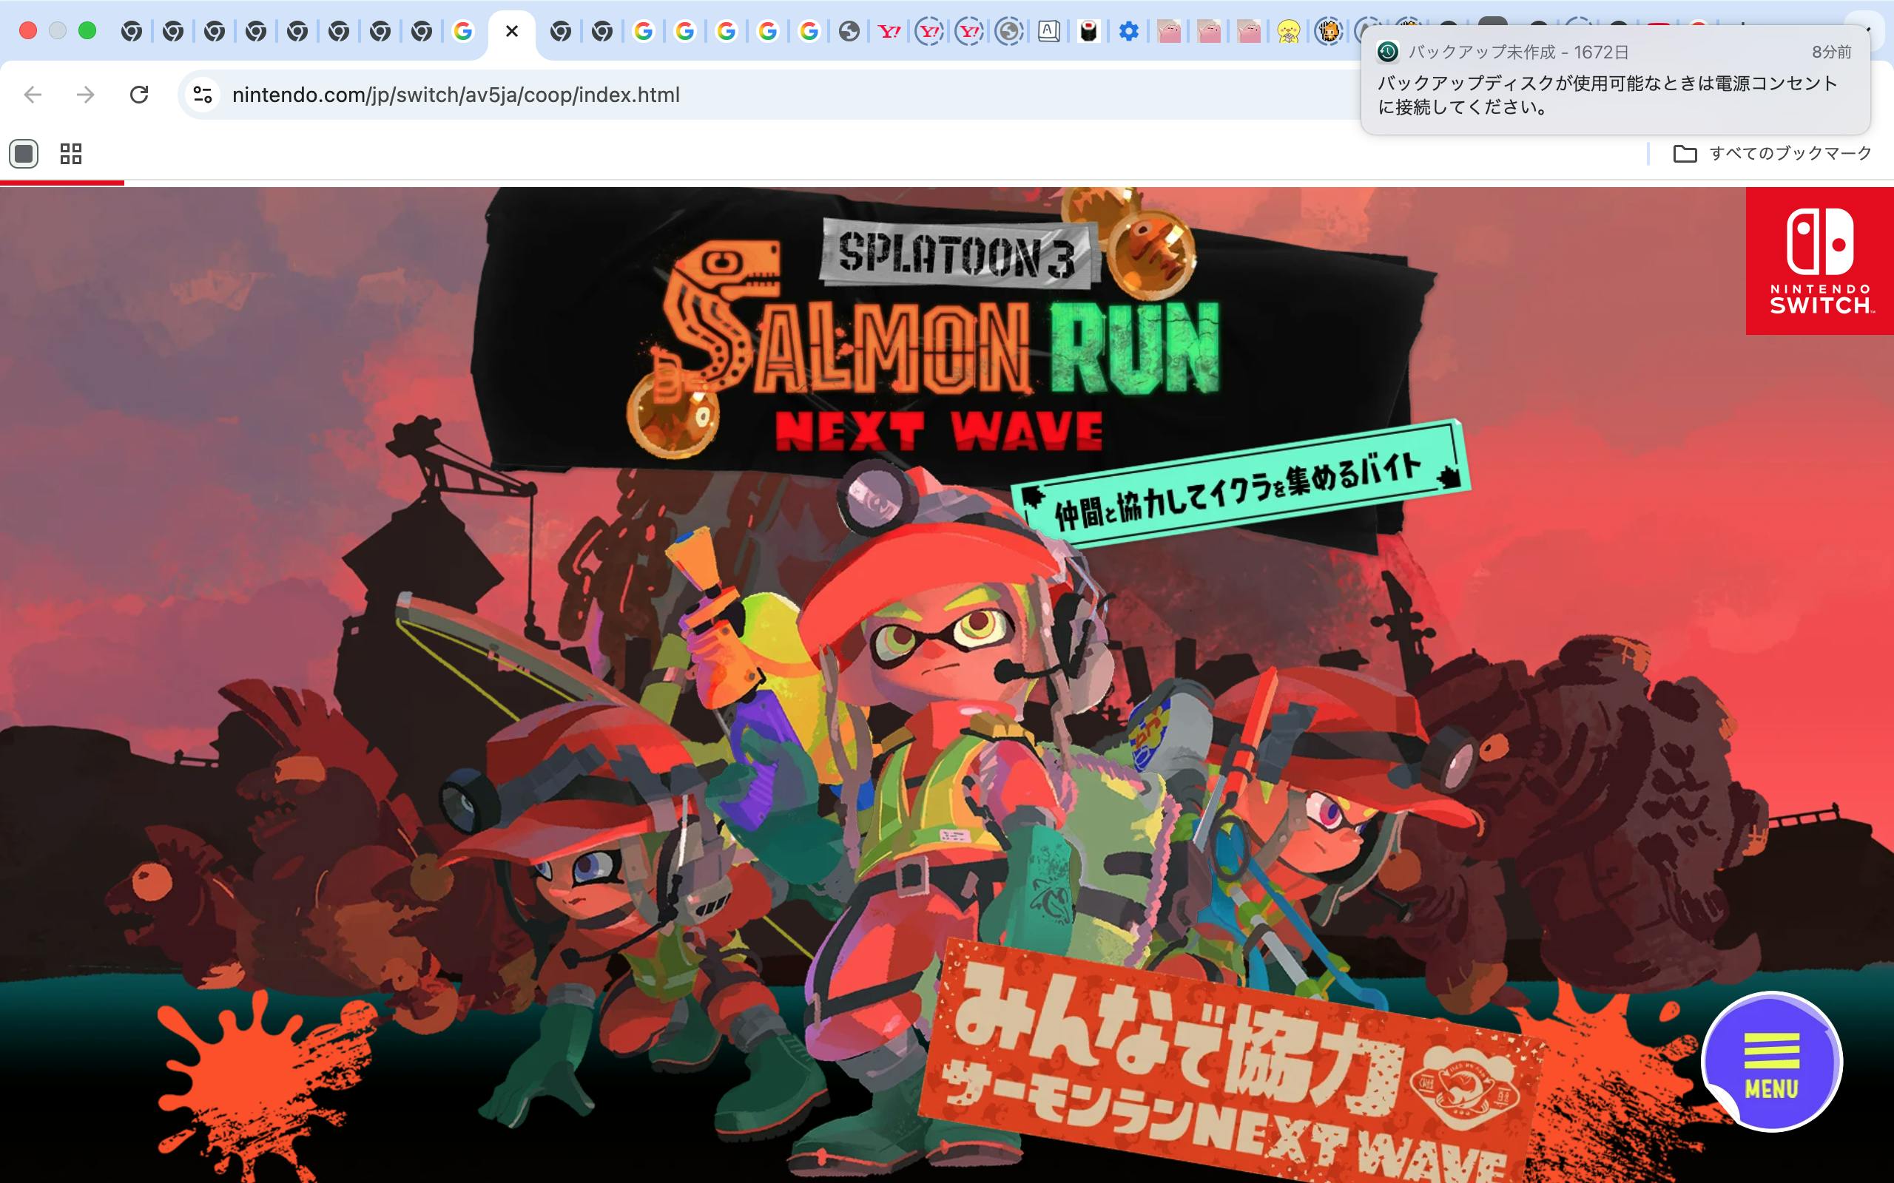Switch to the yellow chick icon tab
This screenshot has width=1894, height=1183.
click(1287, 31)
